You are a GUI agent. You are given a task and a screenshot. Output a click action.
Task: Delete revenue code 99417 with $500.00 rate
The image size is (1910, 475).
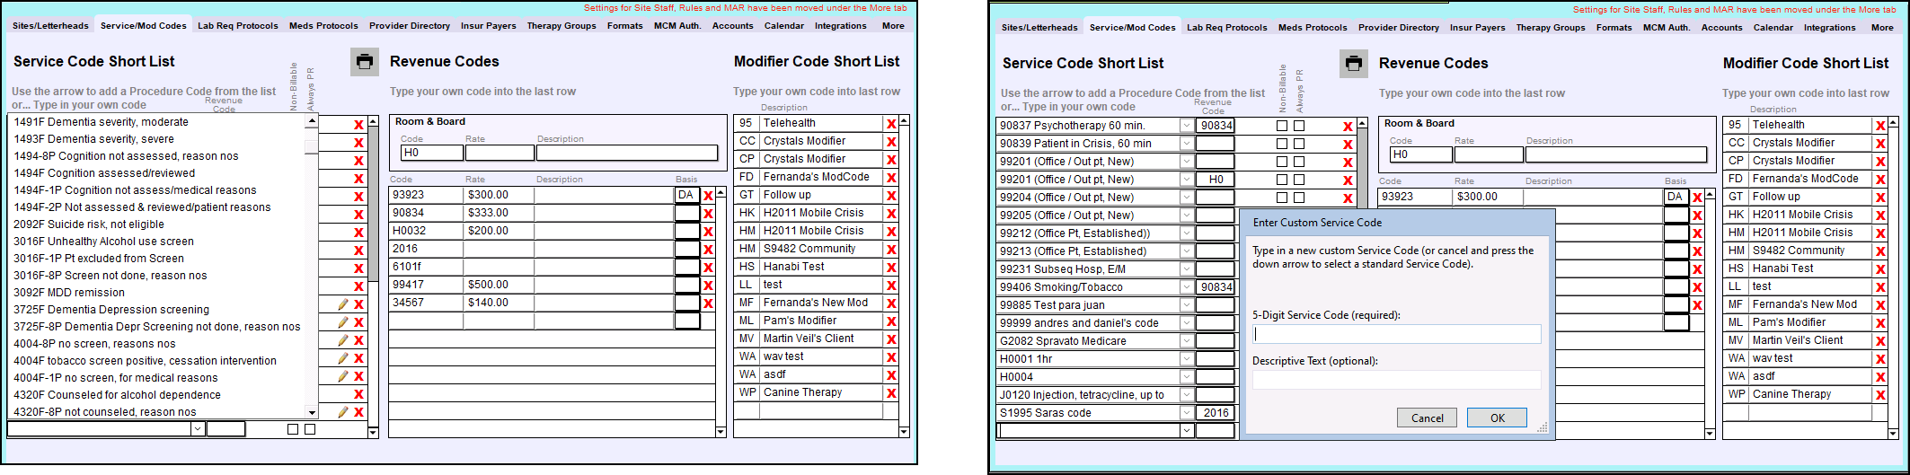(708, 286)
